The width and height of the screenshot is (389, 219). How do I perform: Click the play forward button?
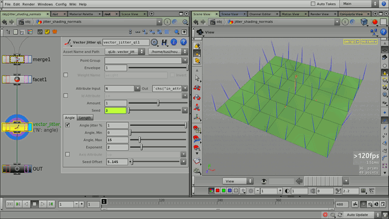[x=43, y=204]
